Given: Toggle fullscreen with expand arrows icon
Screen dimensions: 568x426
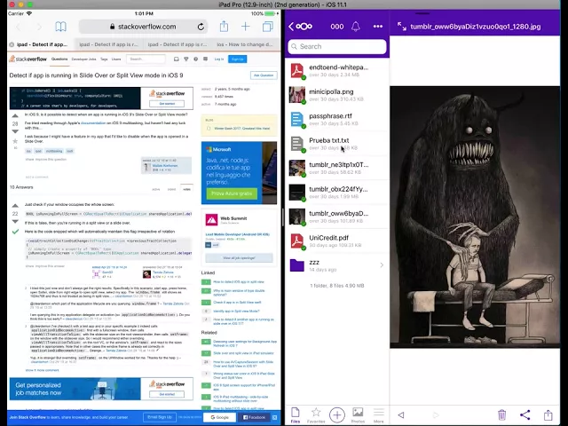Looking at the screenshot, I should click(x=402, y=26).
